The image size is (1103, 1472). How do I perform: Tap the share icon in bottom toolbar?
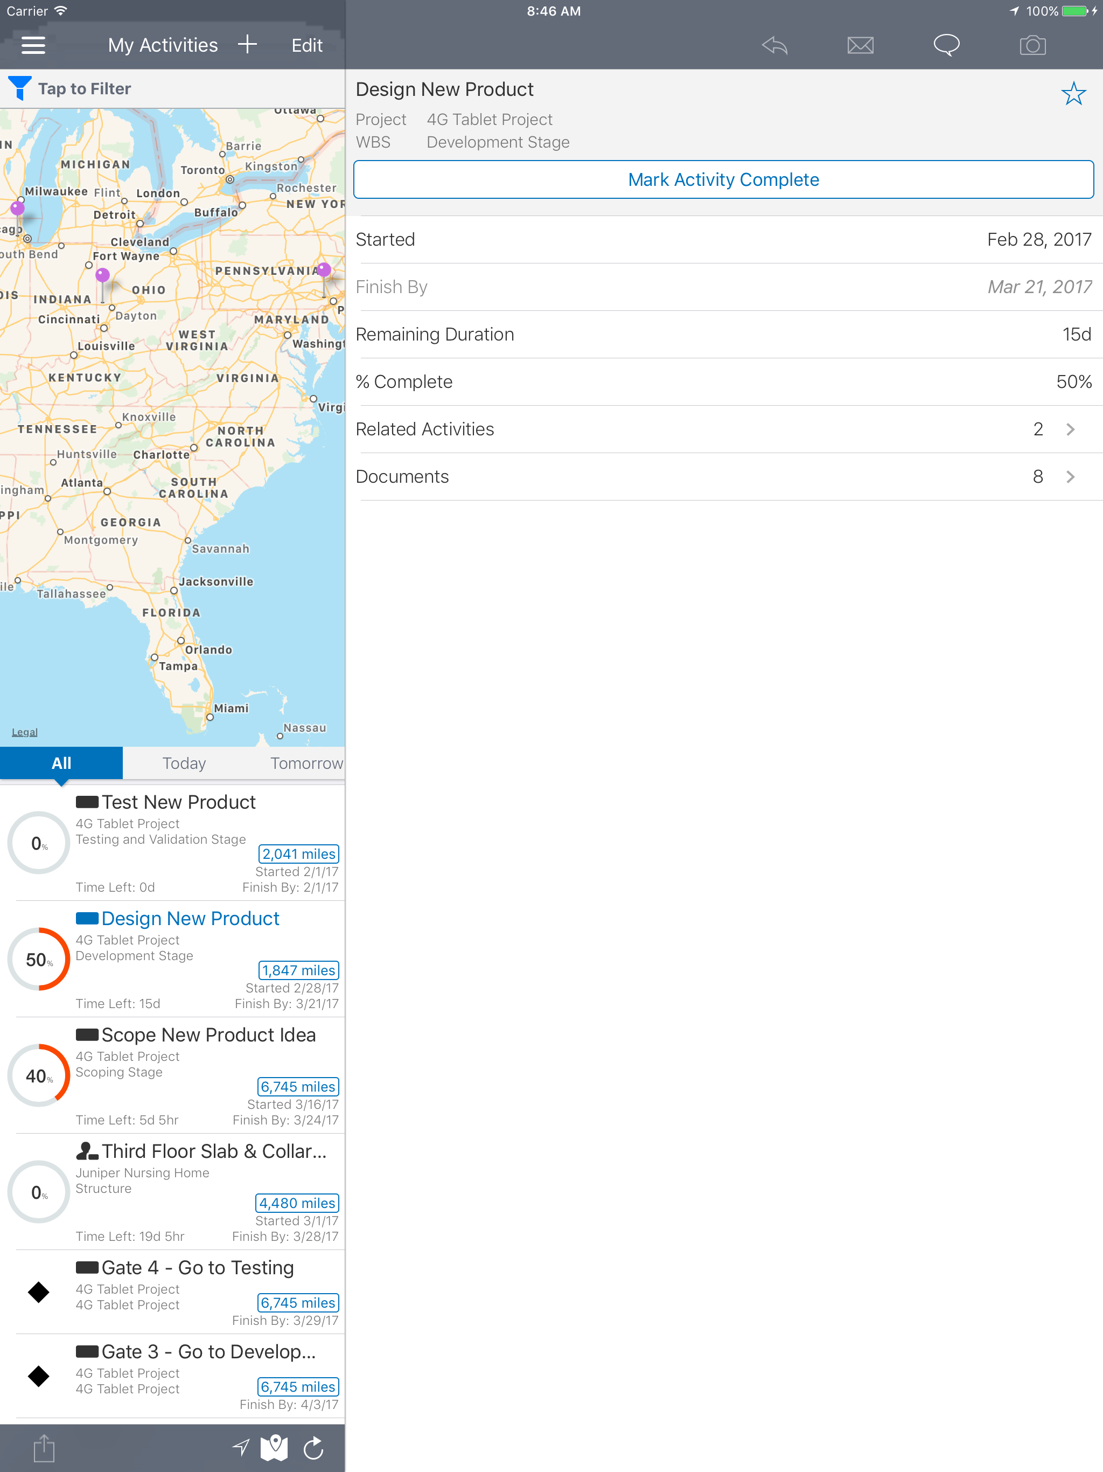pos(44,1448)
